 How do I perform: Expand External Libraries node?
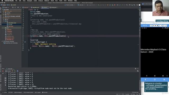pos(2,41)
